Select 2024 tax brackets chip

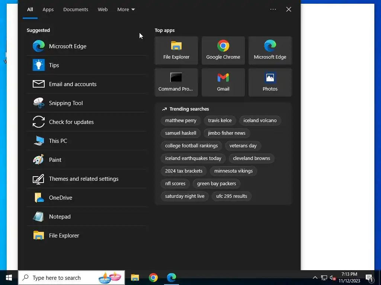pos(184,171)
